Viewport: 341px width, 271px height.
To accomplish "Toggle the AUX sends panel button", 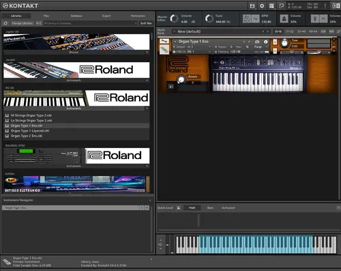I will pos(331,31).
